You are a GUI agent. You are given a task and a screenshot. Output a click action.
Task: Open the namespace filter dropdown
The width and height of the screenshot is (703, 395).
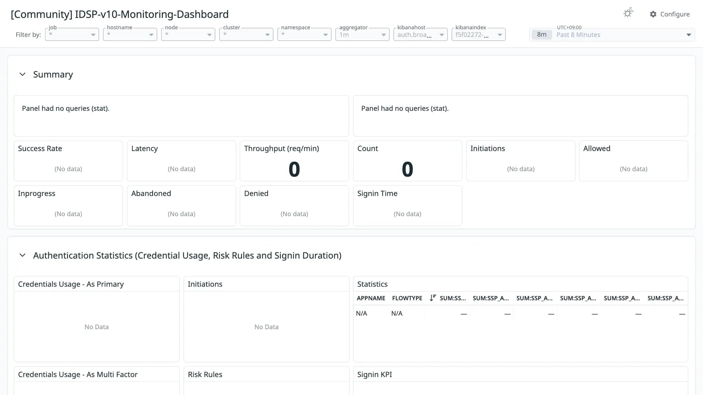[304, 35]
